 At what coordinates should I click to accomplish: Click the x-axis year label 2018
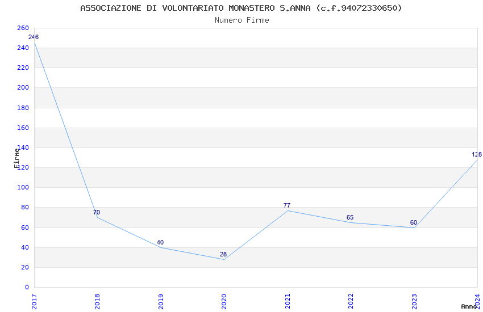pyautogui.click(x=97, y=302)
